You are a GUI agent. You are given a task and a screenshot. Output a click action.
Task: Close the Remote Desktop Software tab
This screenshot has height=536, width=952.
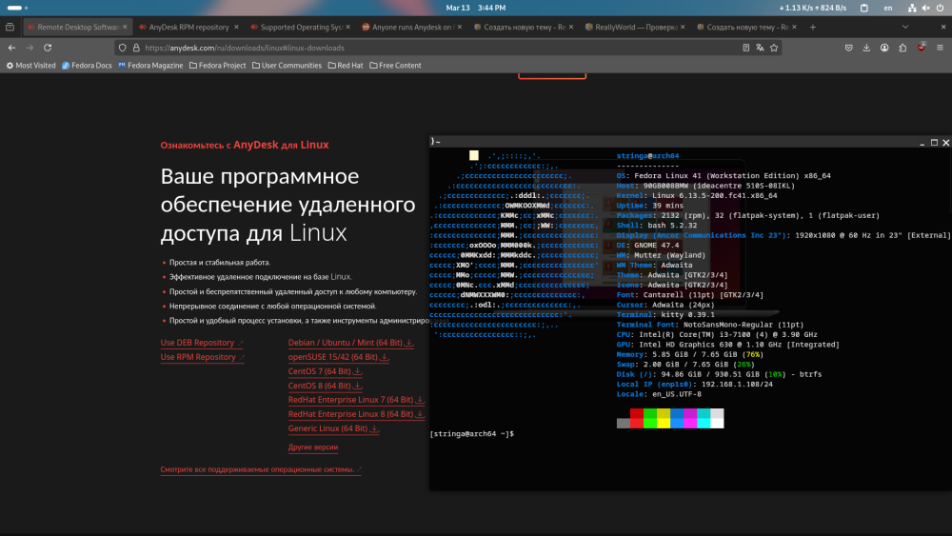125,27
